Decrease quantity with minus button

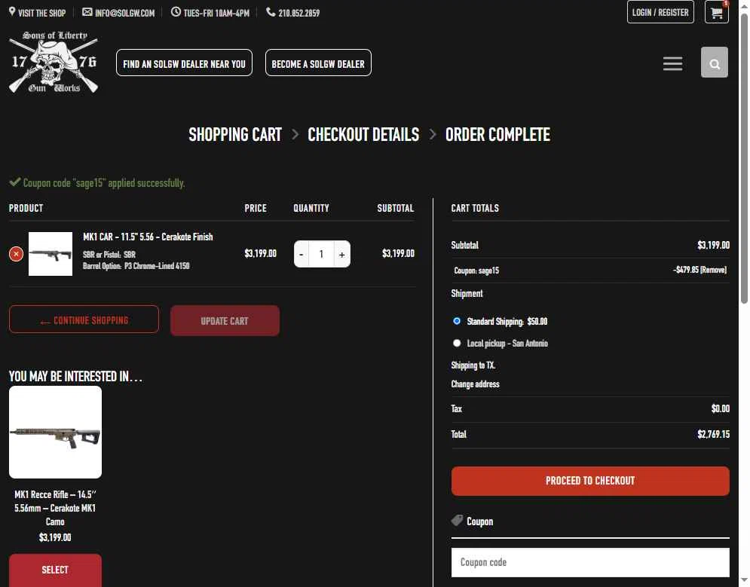[x=301, y=254]
